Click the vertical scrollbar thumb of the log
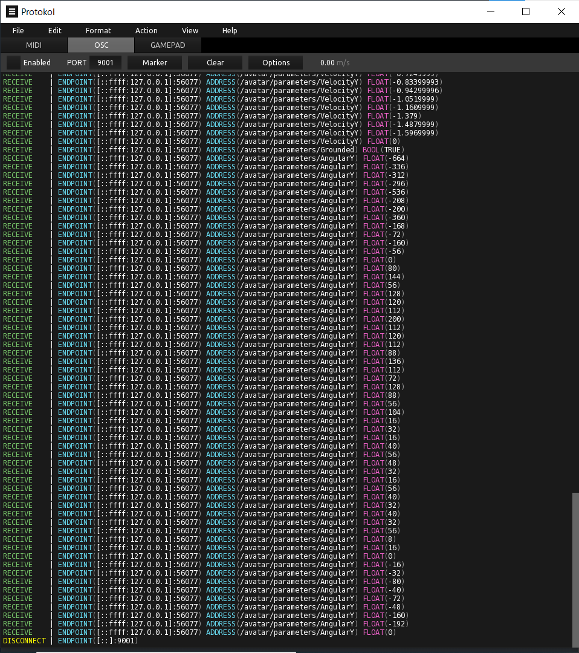The height and width of the screenshot is (653, 579). coord(575,568)
